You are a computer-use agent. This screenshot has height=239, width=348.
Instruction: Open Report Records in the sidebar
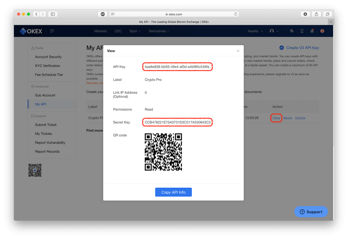pyautogui.click(x=47, y=152)
